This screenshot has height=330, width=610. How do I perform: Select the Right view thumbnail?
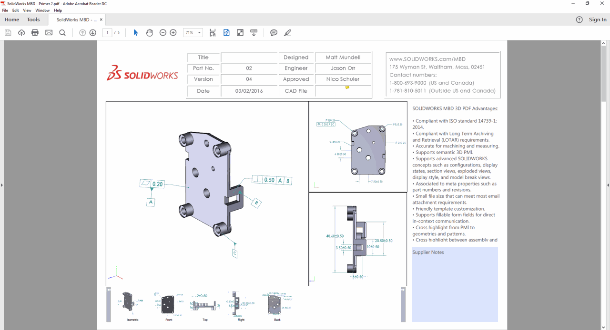241,306
